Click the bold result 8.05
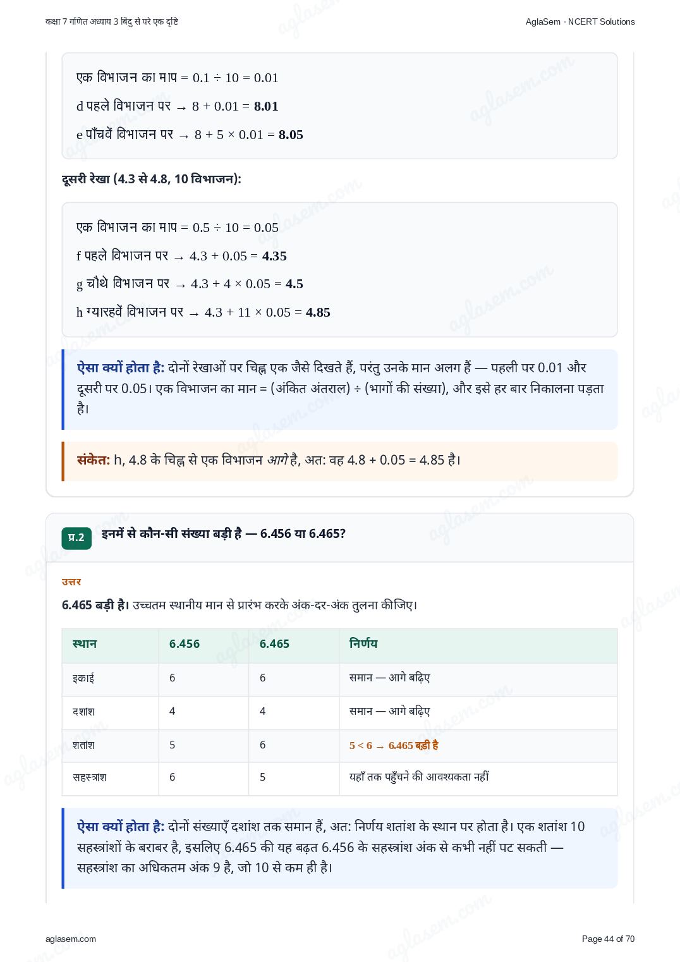The height and width of the screenshot is (962, 680). (x=291, y=135)
